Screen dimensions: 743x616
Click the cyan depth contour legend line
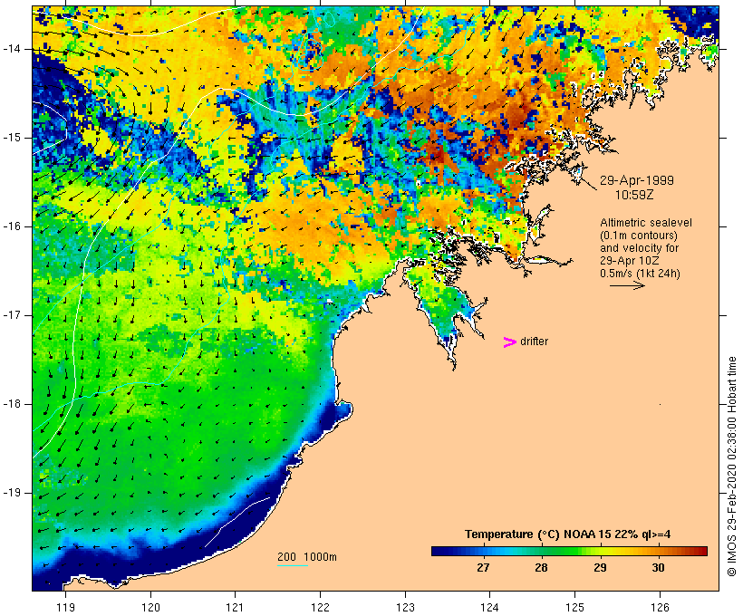(293, 565)
